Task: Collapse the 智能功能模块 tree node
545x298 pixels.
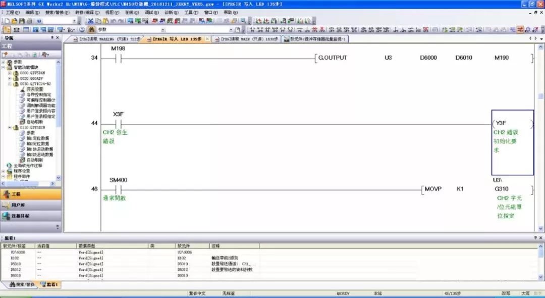Action: (x=4, y=67)
